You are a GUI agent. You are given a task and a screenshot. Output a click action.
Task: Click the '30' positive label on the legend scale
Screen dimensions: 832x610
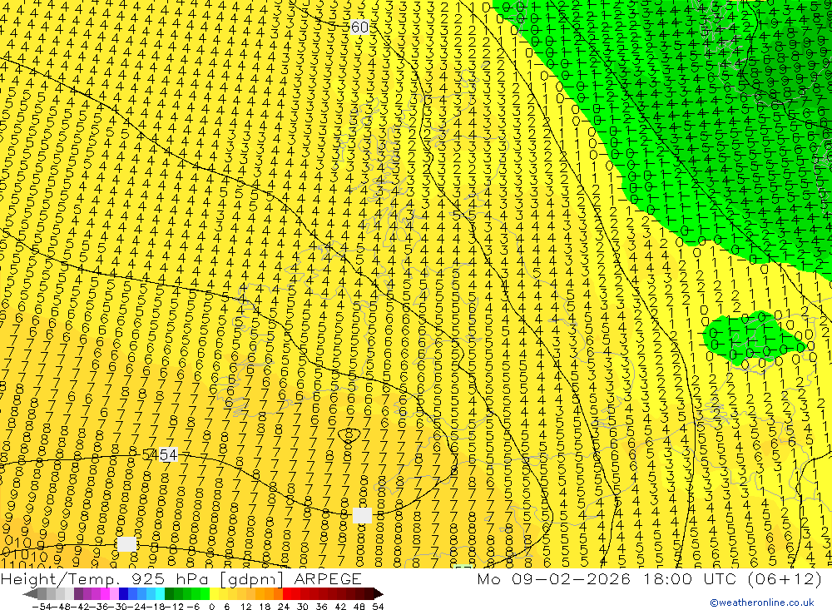point(303,607)
